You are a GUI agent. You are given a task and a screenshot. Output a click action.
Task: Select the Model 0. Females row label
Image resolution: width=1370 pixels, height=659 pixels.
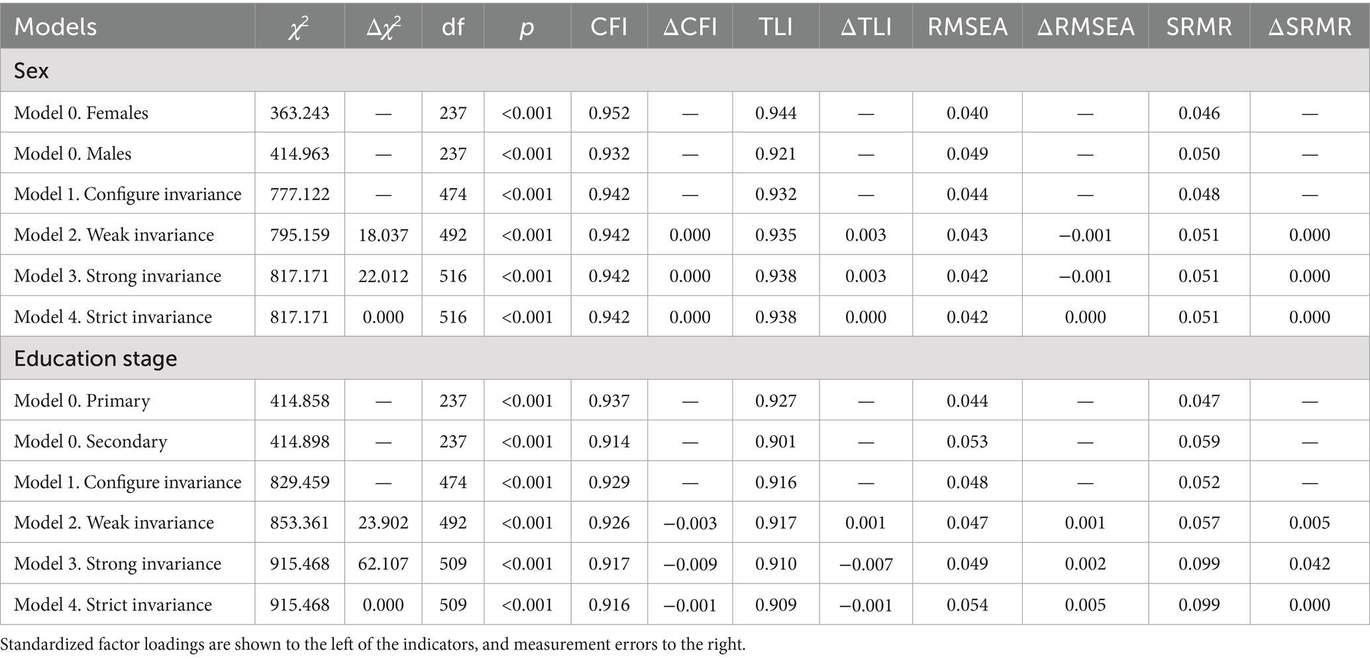[81, 113]
